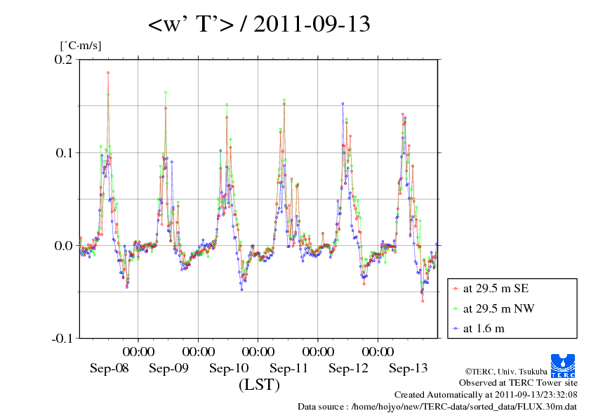Click the y-axis value '0.0'
This screenshot has height=418, width=591.
point(63,246)
